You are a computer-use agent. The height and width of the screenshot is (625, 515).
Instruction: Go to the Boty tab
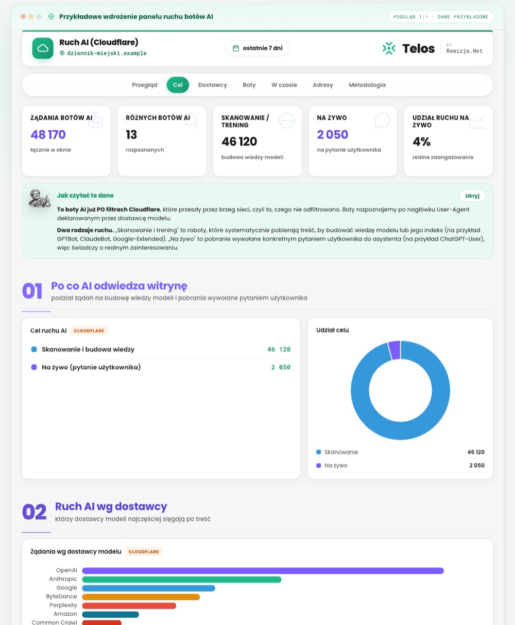point(249,85)
